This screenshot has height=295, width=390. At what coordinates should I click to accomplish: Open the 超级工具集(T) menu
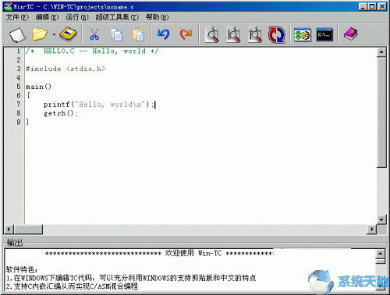click(117, 17)
